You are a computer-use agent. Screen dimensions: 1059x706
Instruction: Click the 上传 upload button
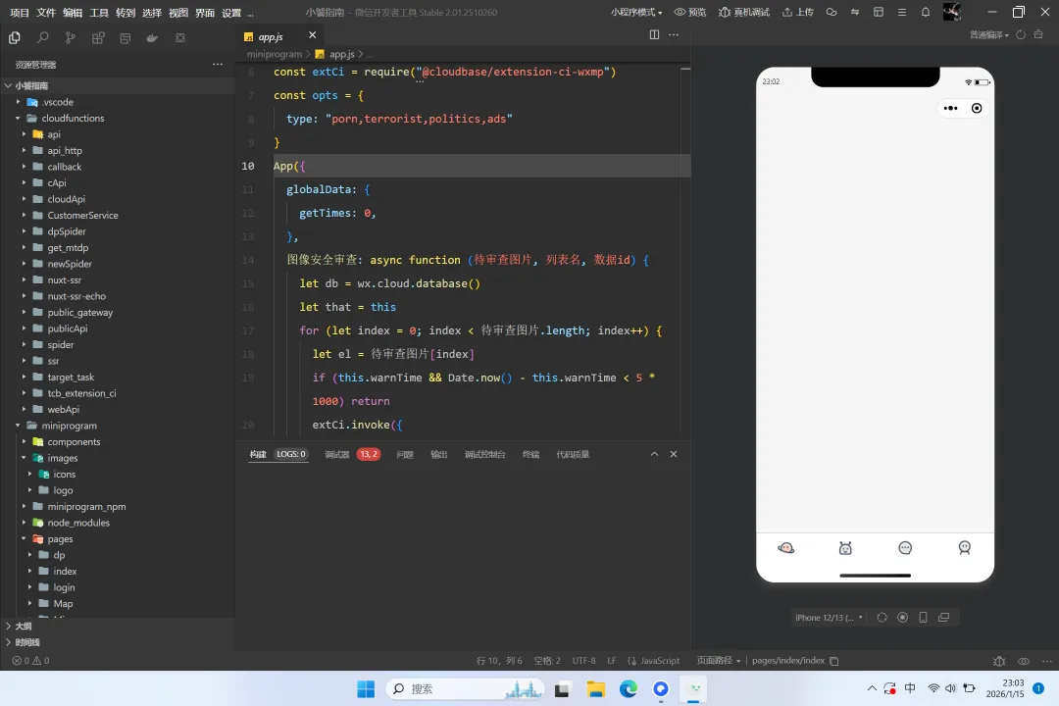click(797, 12)
